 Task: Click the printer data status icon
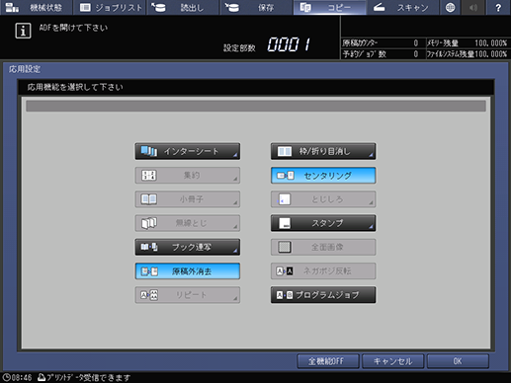click(x=42, y=377)
